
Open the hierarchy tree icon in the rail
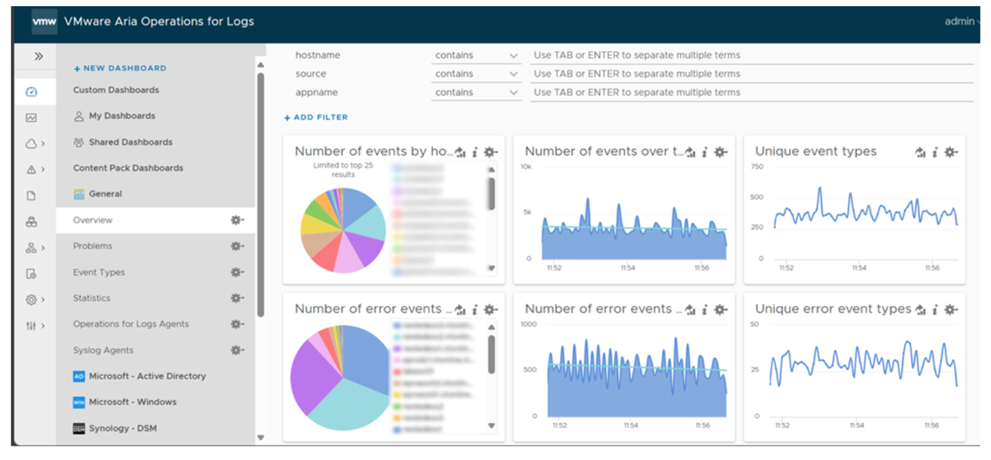click(x=31, y=247)
